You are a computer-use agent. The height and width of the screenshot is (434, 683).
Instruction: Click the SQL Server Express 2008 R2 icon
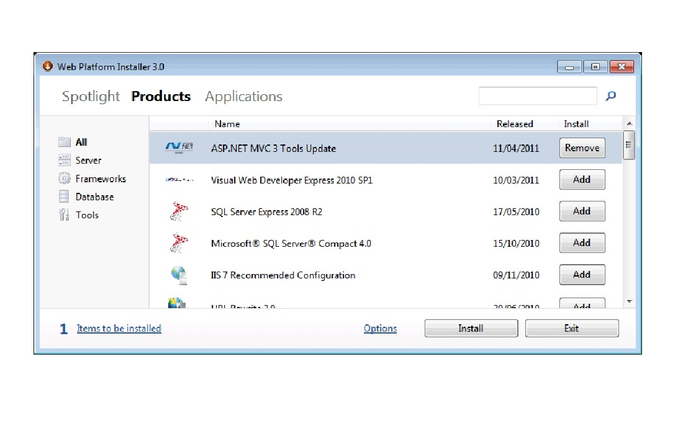pyautogui.click(x=179, y=212)
